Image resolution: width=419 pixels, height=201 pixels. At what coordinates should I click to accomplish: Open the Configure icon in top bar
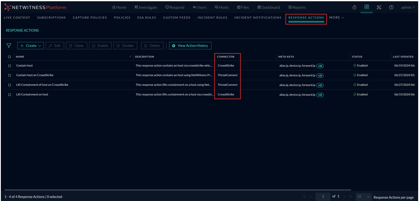(367, 7)
